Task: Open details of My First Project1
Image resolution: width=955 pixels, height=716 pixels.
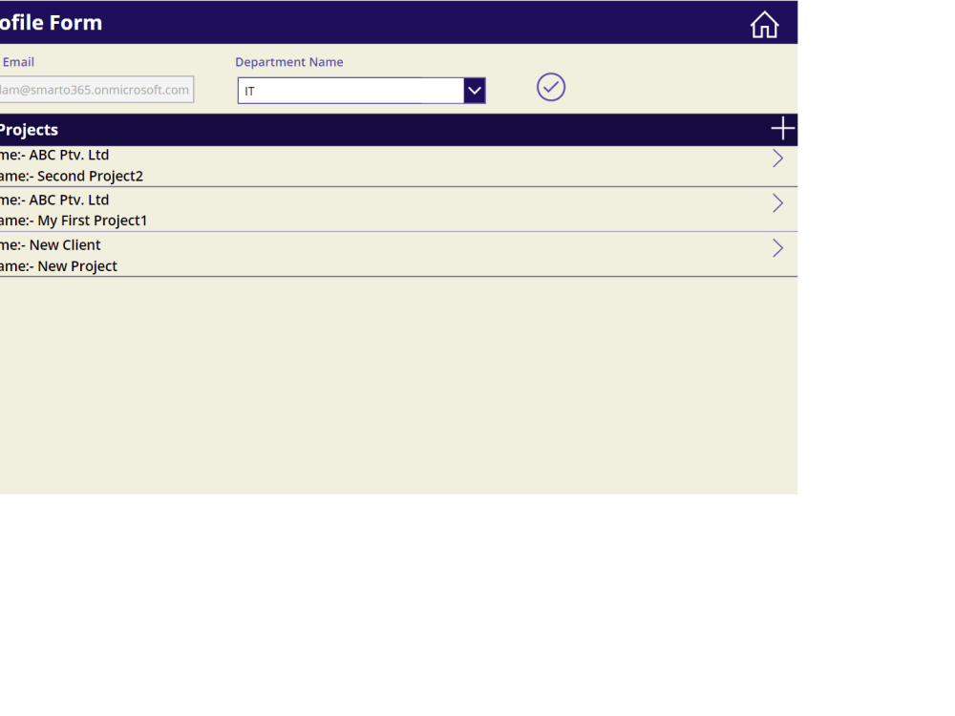Action: 382,209
